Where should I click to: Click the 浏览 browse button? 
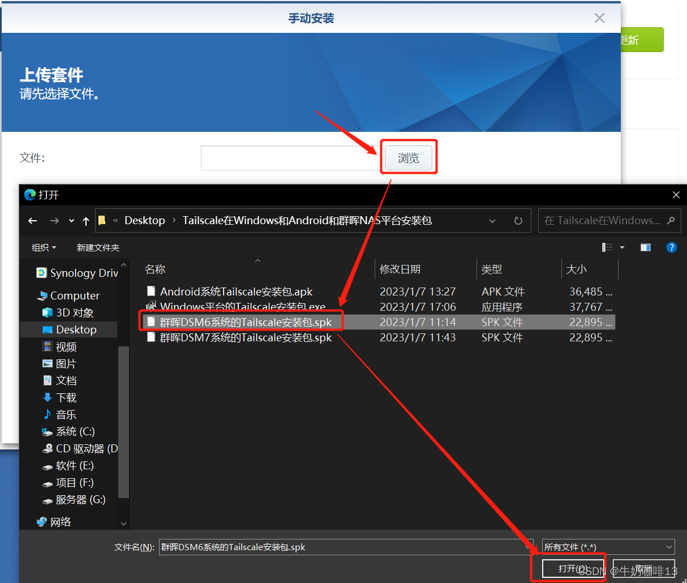coord(409,158)
